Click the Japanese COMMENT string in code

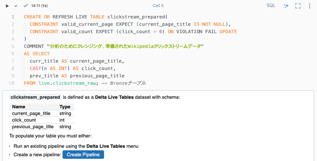click(125, 46)
